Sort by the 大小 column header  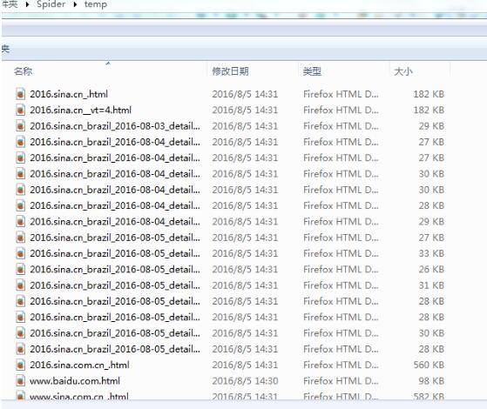point(403,71)
